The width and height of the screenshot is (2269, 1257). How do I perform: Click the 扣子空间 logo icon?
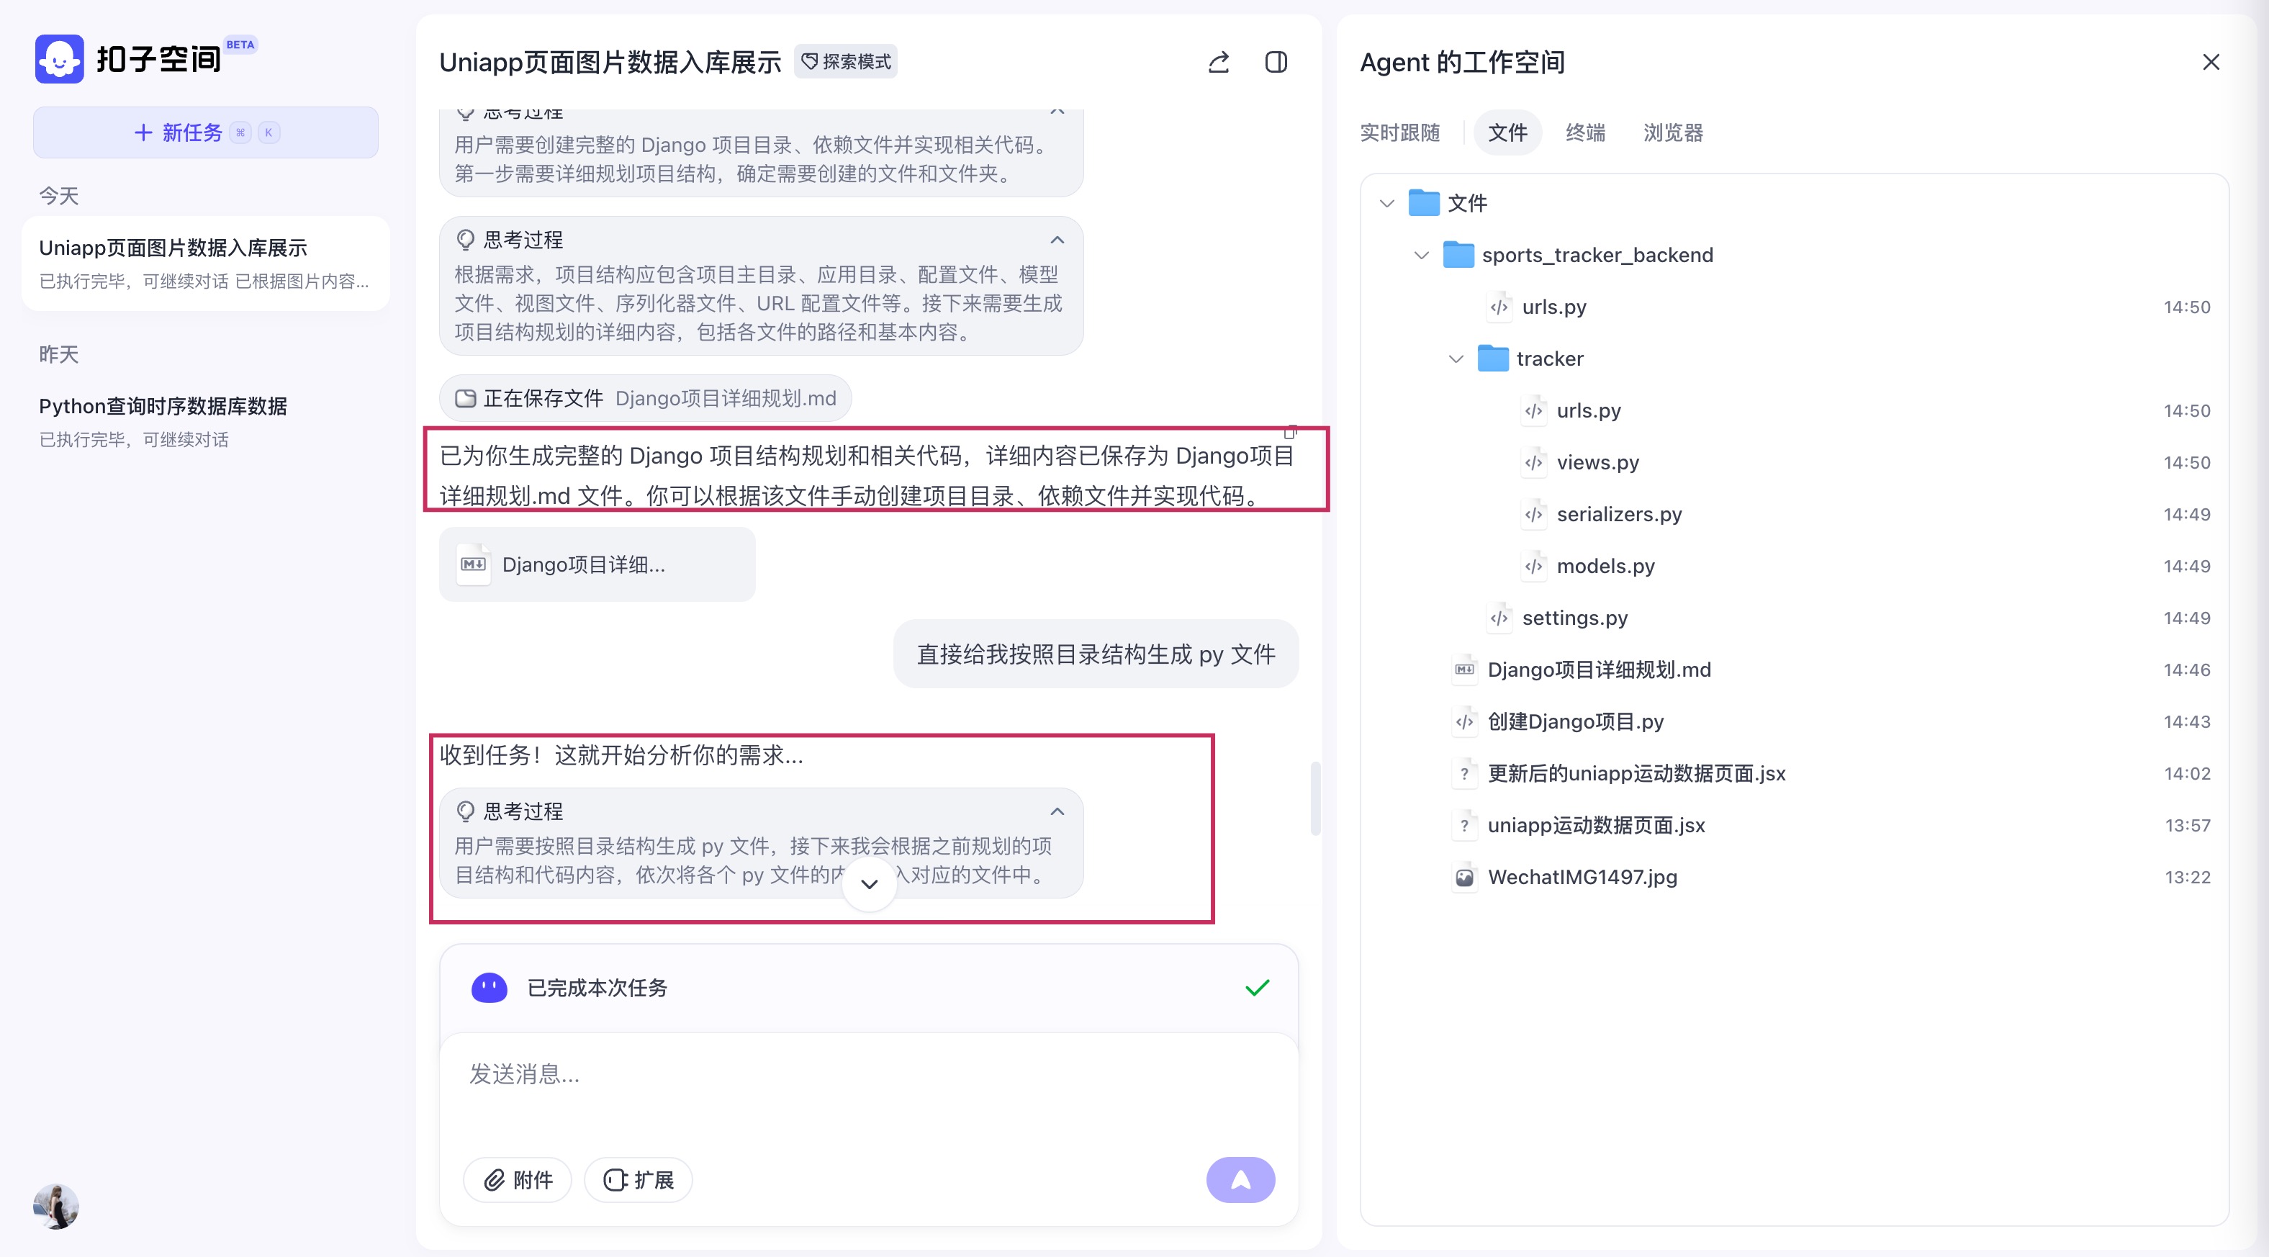[59, 59]
